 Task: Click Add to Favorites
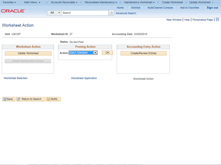coord(190,8)
